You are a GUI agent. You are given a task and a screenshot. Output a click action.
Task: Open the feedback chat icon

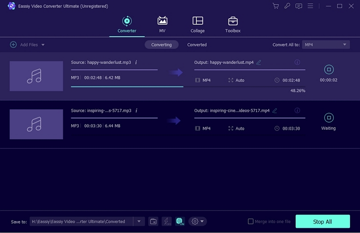point(299,6)
